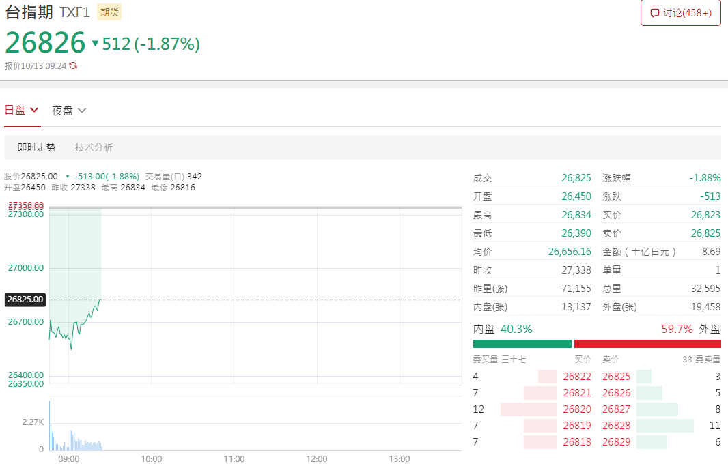Click the red 外盘 ratio bar
Viewport: 728px width, 466px height.
647,344
